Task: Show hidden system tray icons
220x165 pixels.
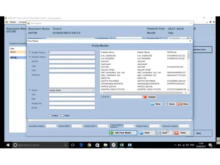Action: point(175,145)
